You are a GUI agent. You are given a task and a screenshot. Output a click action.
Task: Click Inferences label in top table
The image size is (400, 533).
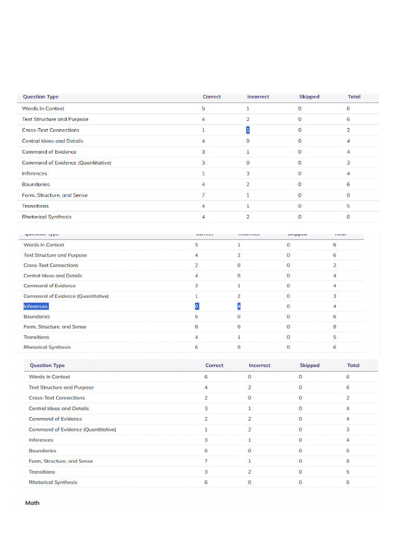(x=34, y=173)
